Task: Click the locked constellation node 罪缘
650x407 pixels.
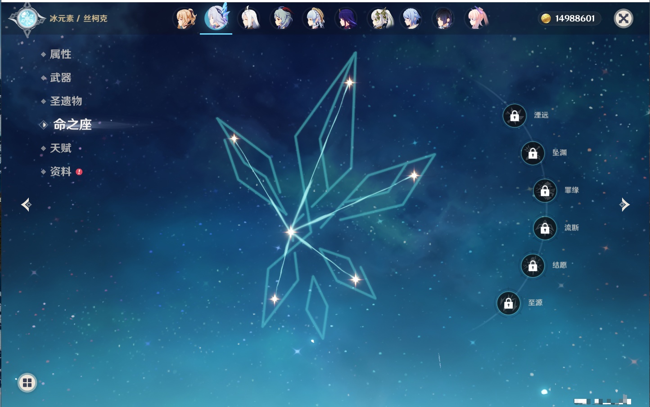Action: pyautogui.click(x=545, y=191)
